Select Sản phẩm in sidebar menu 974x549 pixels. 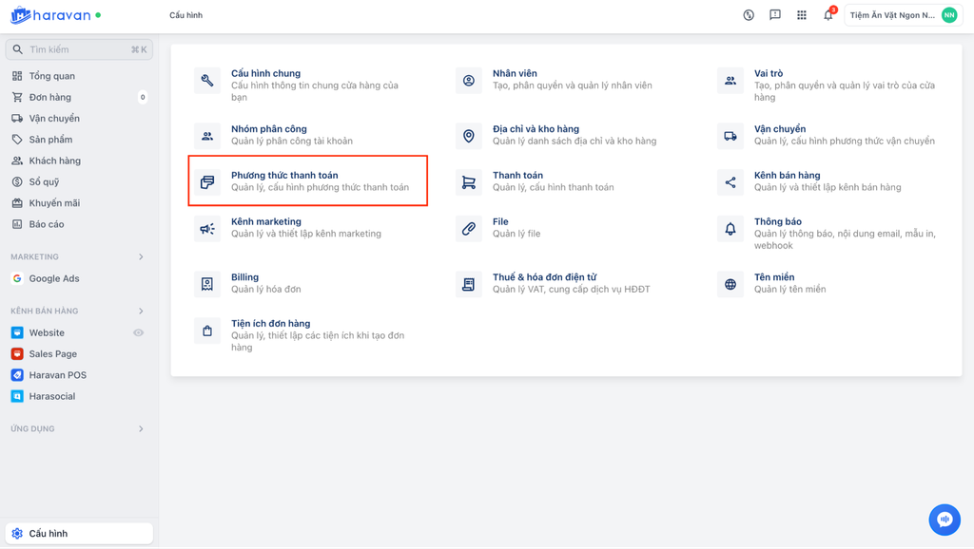(50, 140)
